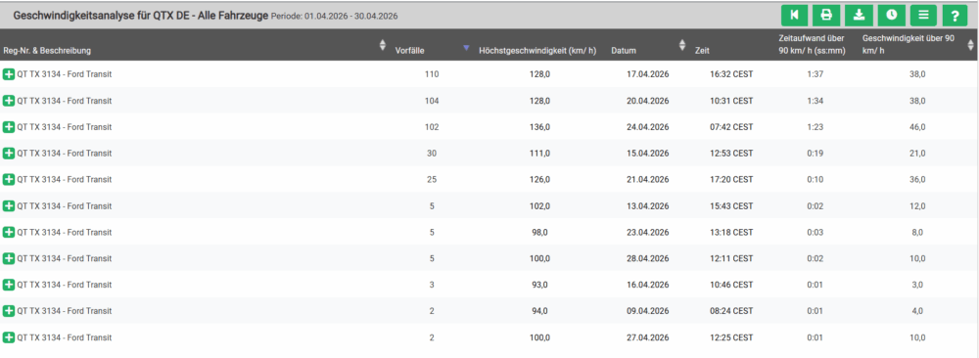Expand the row dated 13.04.2026
Viewport: 979px width, 358px height.
(x=9, y=205)
